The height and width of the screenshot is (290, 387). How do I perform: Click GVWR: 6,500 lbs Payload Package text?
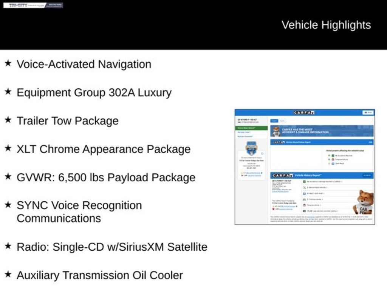click(106, 177)
